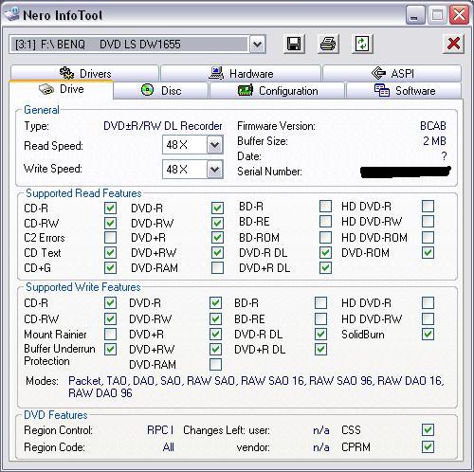This screenshot has width=474, height=472.
Task: Click the printer icon in the toolbar
Action: [328, 44]
